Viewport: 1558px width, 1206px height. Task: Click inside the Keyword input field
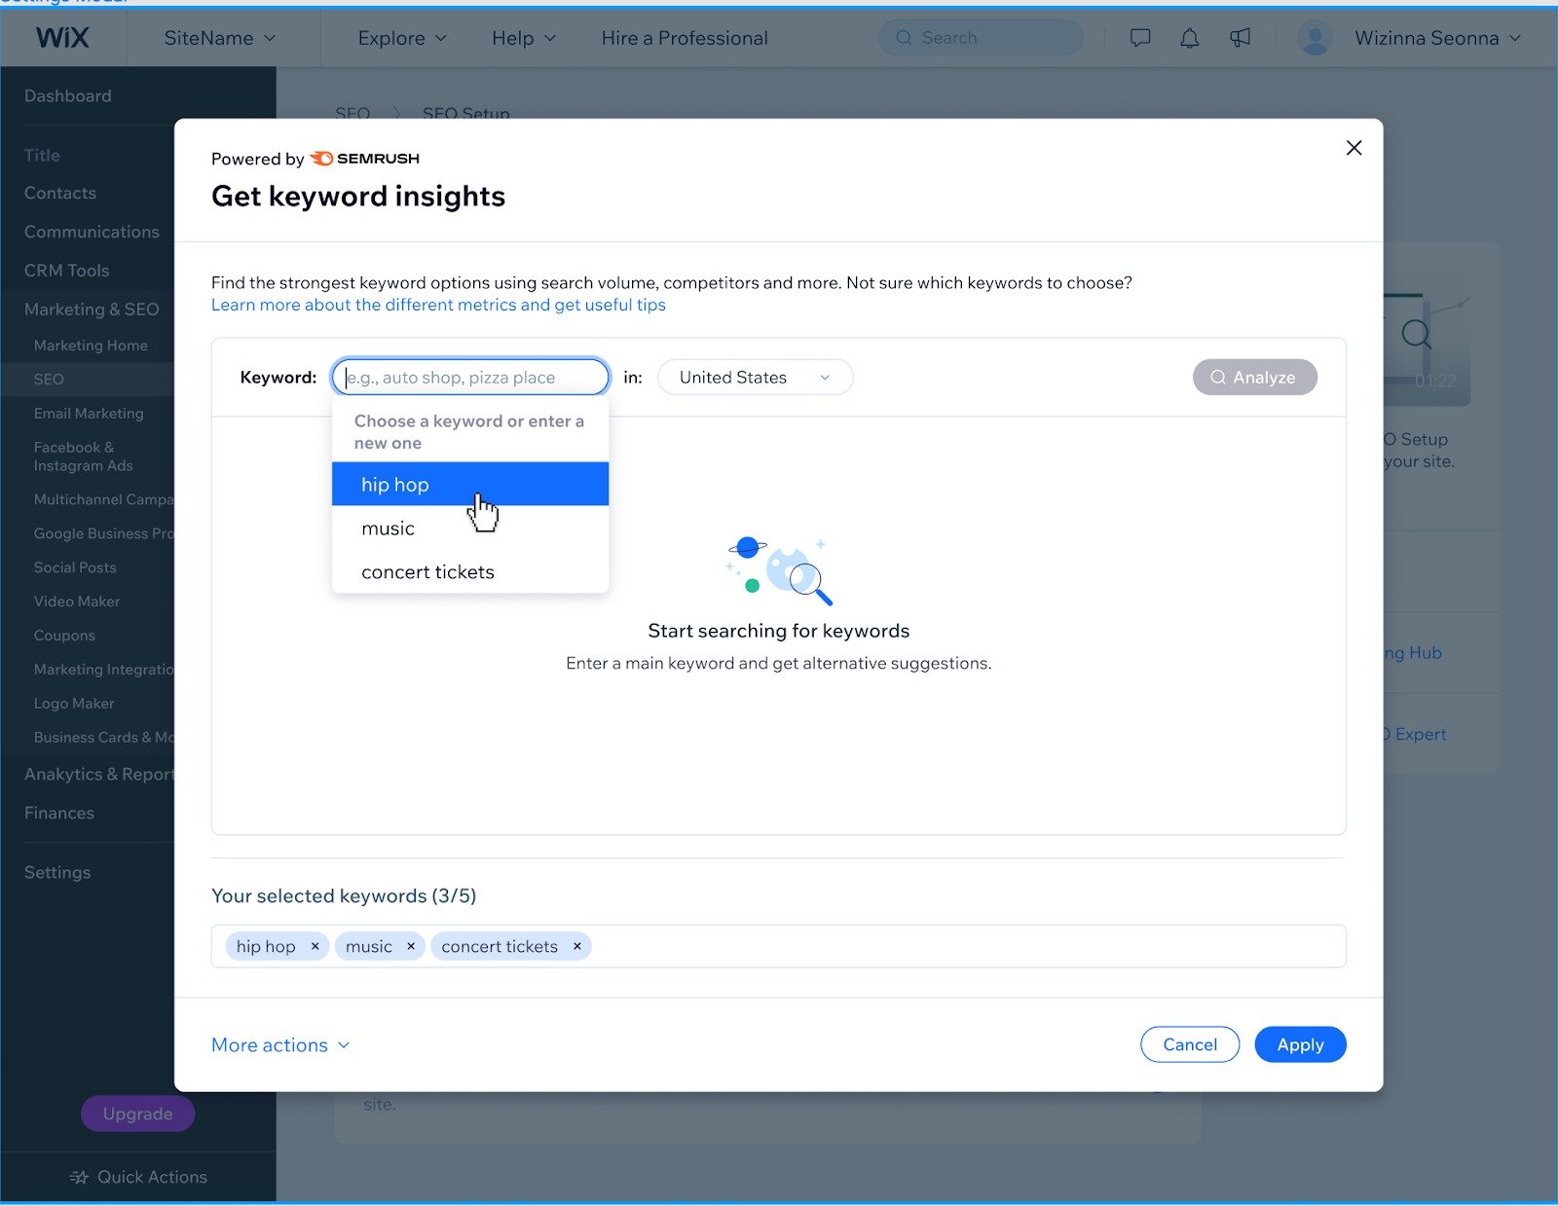[x=470, y=377]
